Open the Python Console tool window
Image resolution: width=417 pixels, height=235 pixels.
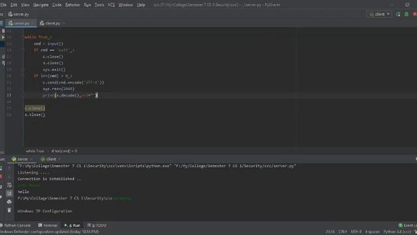click(16, 225)
